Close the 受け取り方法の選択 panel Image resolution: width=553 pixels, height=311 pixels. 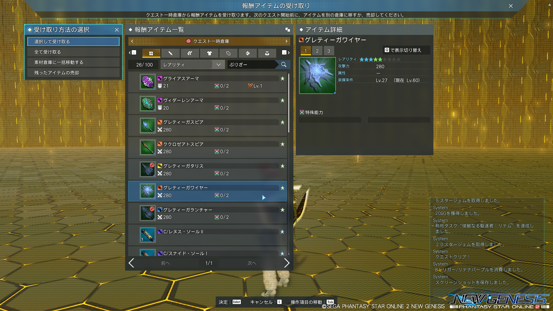click(x=117, y=30)
